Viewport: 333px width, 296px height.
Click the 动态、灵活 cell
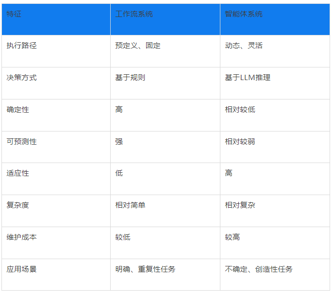[275, 51]
